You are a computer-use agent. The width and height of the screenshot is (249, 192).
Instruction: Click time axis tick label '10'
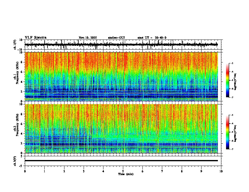[x=221, y=171]
